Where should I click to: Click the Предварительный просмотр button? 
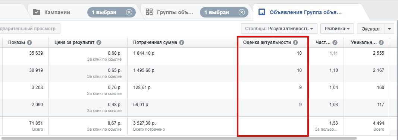click(30, 29)
